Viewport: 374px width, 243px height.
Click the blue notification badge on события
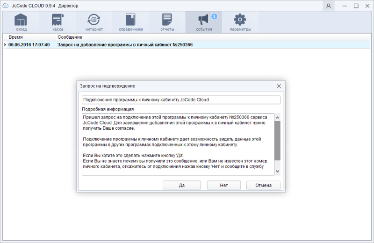214,16
